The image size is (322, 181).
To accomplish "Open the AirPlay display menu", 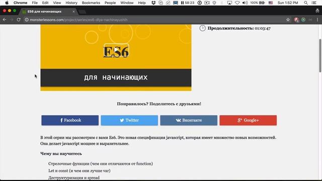I will pyautogui.click(x=229, y=3).
